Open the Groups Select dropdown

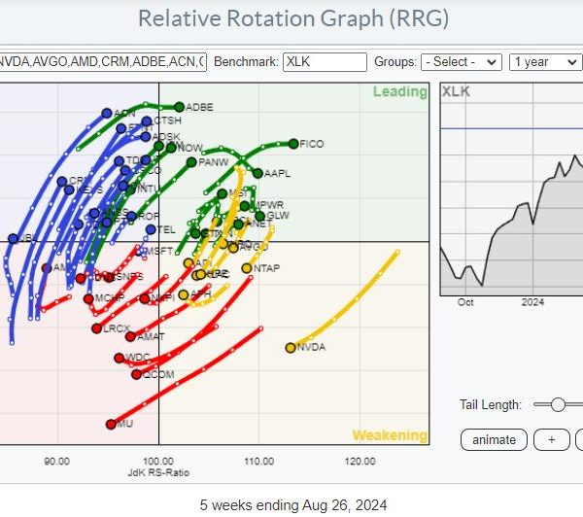click(x=461, y=62)
